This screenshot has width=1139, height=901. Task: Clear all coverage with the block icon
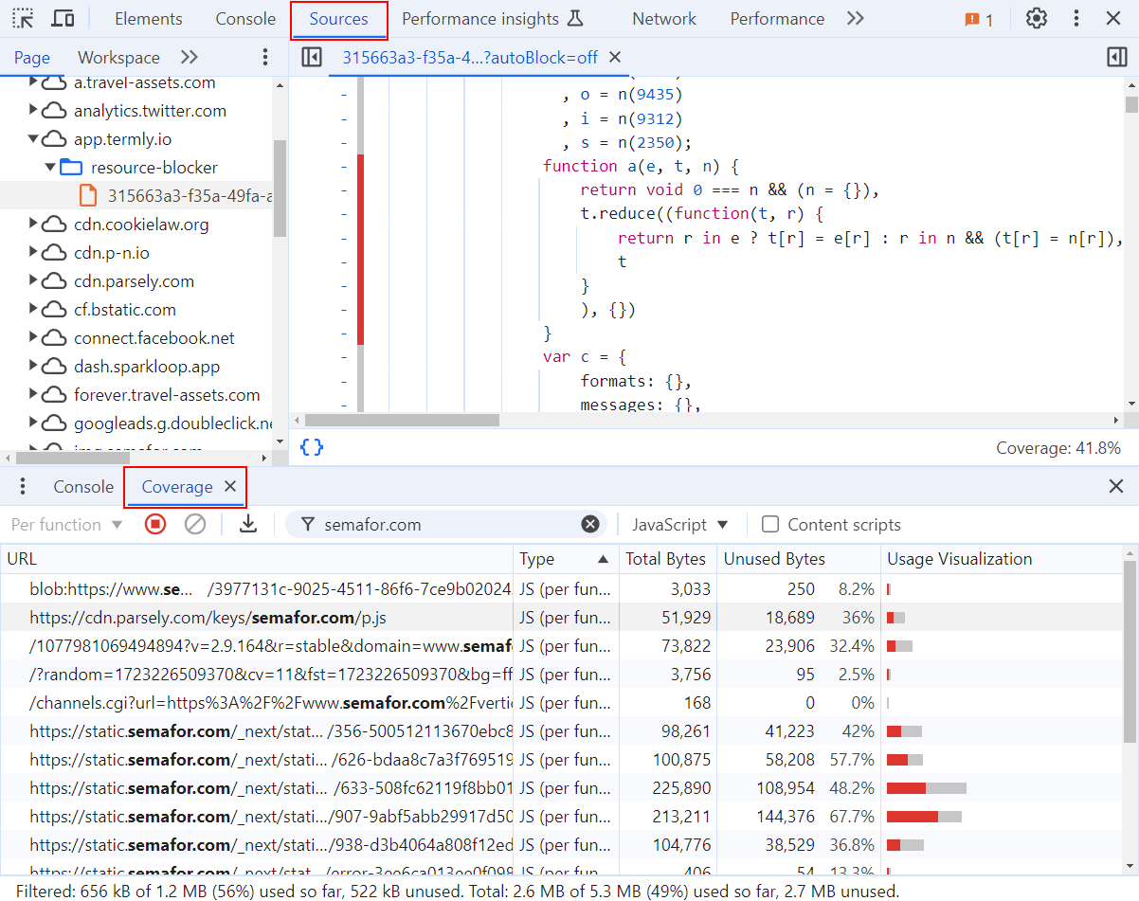[196, 524]
